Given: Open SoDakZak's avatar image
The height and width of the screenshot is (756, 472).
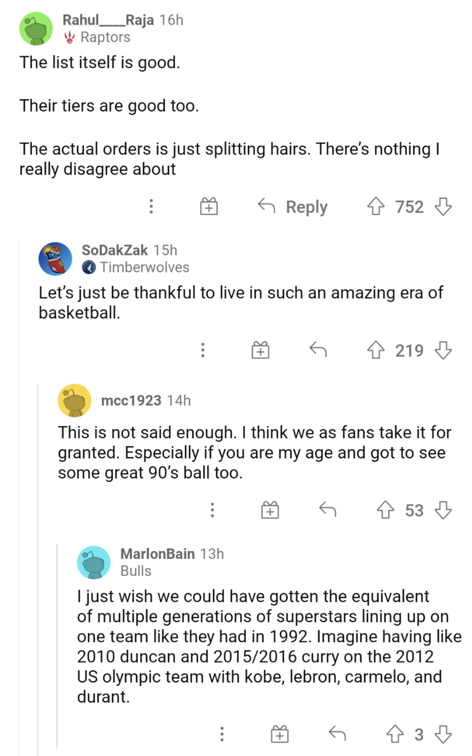Looking at the screenshot, I should click(55, 259).
